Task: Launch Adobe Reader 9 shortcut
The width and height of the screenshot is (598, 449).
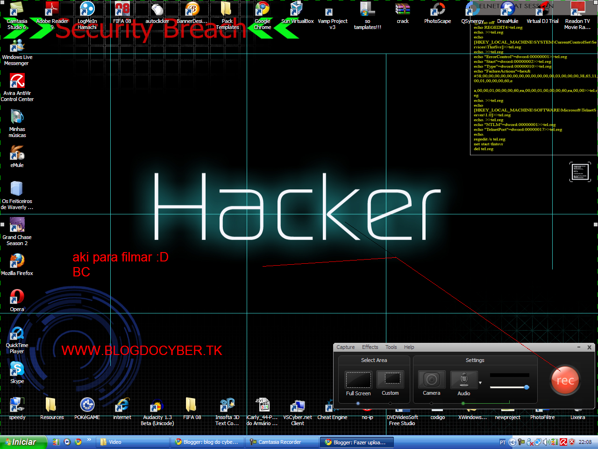Action: pos(52,15)
